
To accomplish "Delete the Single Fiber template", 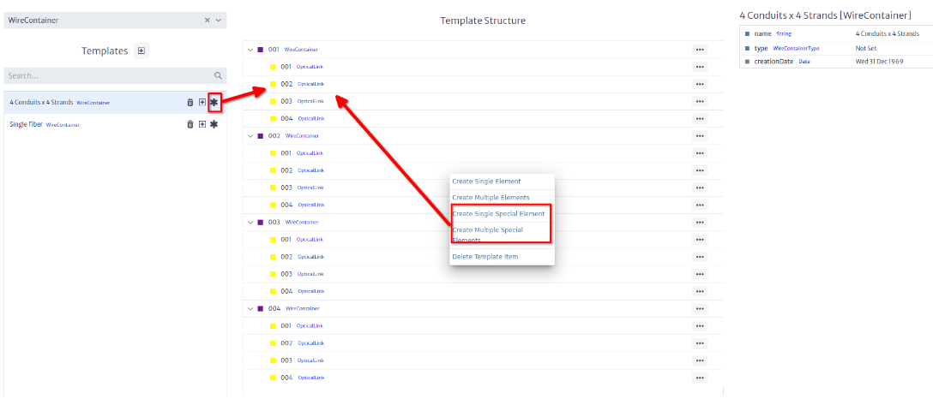I will tap(190, 124).
